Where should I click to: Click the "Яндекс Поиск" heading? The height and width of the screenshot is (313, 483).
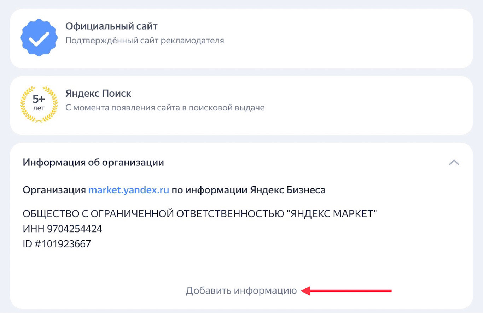98,94
